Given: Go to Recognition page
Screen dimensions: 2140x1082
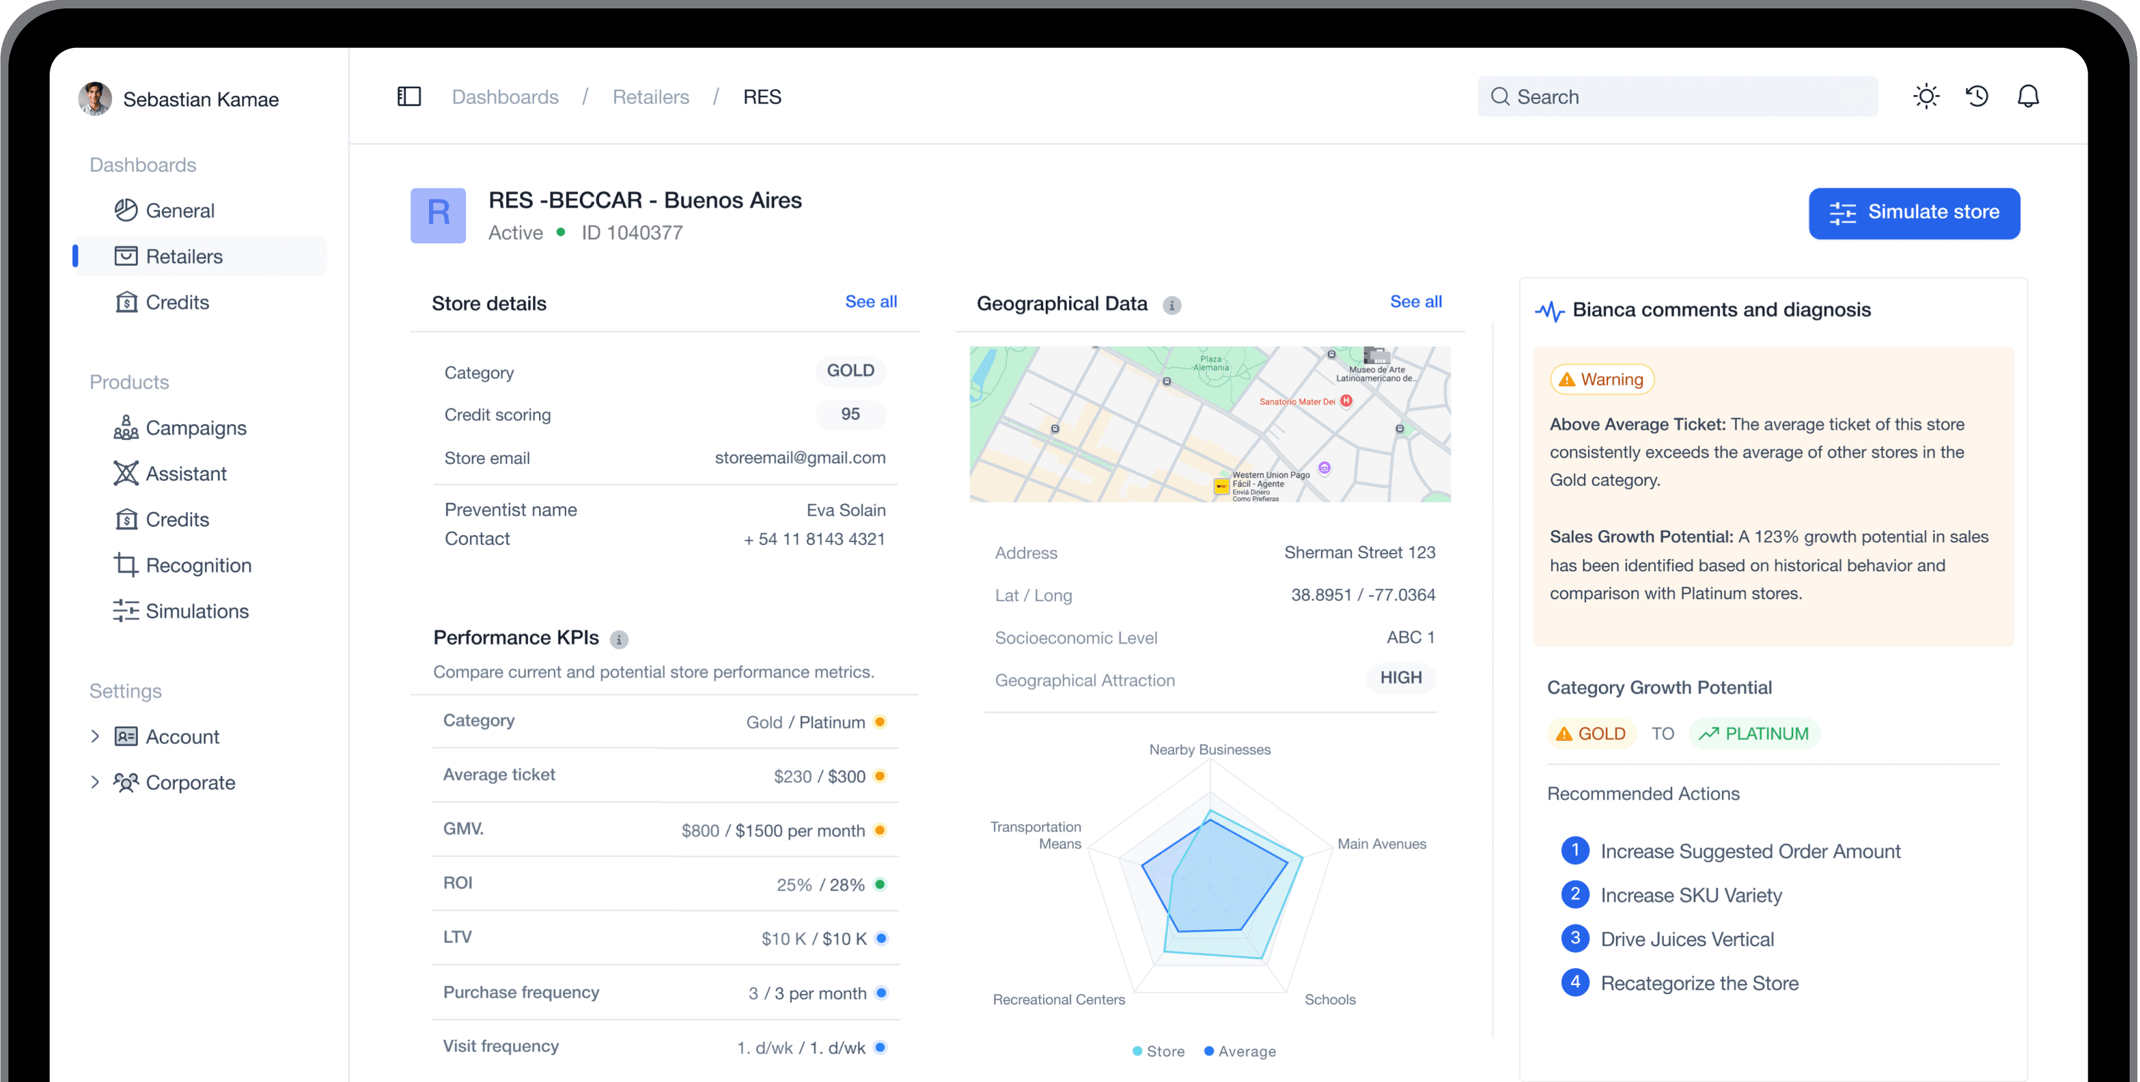Looking at the screenshot, I should coord(198,565).
